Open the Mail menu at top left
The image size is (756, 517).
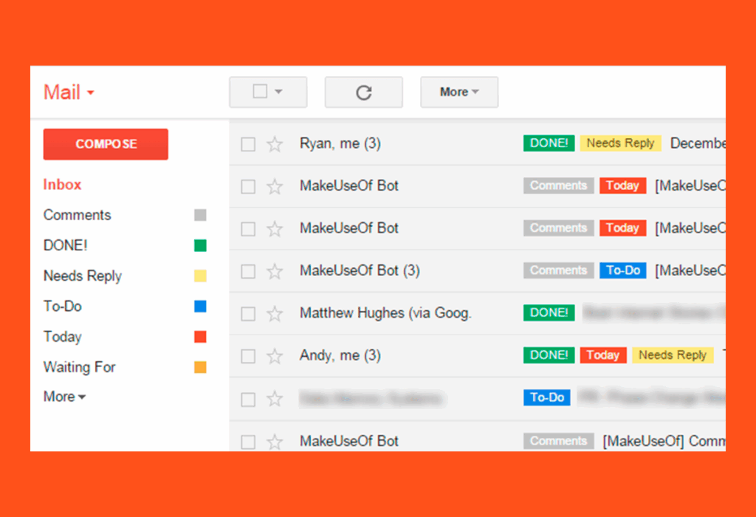coord(68,92)
